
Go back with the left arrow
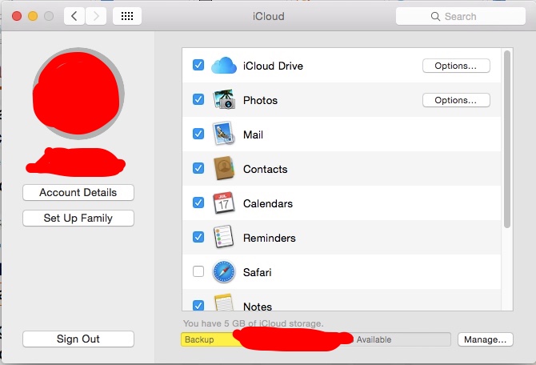coord(74,16)
